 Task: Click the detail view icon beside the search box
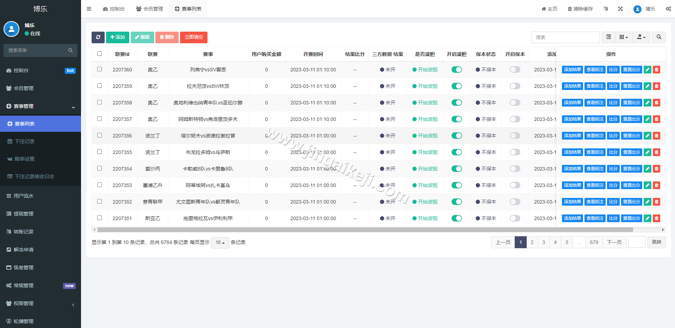(x=608, y=37)
